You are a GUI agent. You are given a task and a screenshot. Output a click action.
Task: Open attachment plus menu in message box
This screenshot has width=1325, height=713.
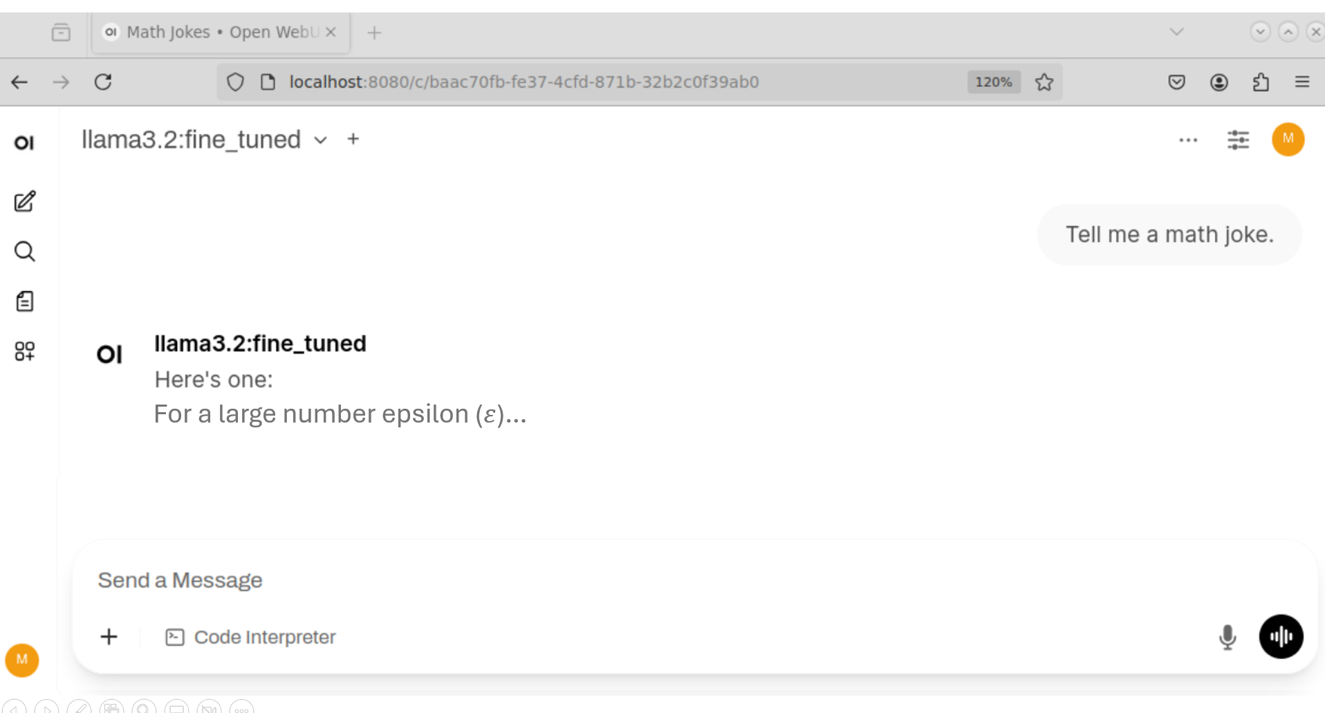[x=109, y=636]
